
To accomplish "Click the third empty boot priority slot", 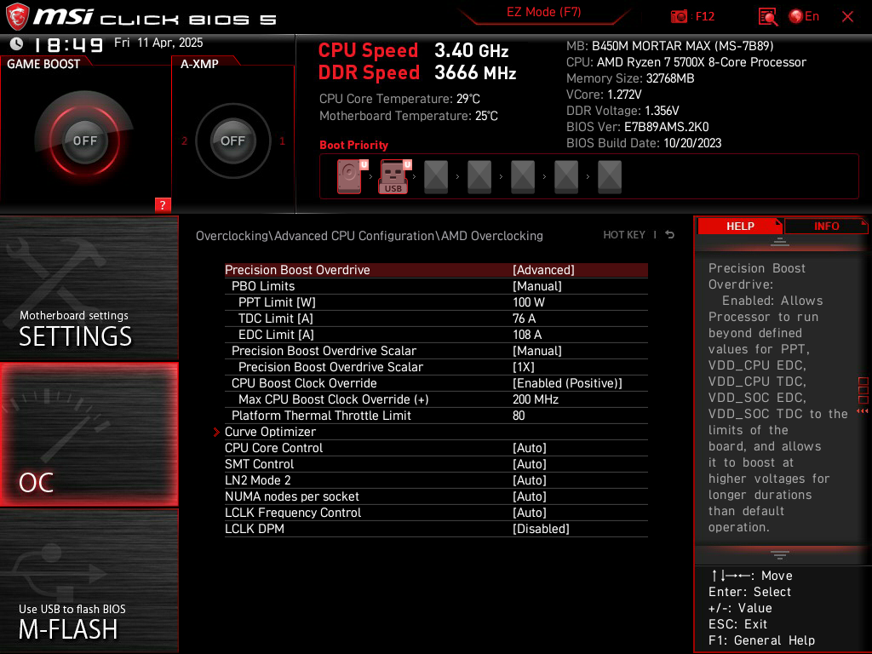I will (x=436, y=177).
